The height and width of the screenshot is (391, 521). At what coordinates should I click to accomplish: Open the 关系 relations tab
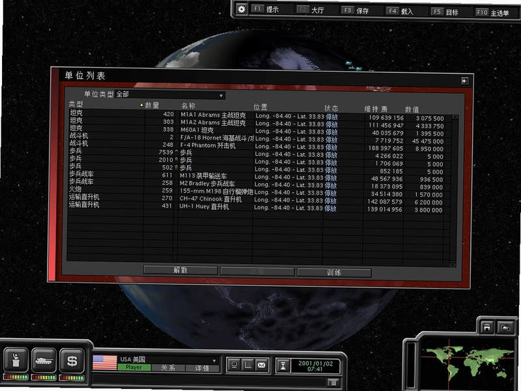pos(168,368)
